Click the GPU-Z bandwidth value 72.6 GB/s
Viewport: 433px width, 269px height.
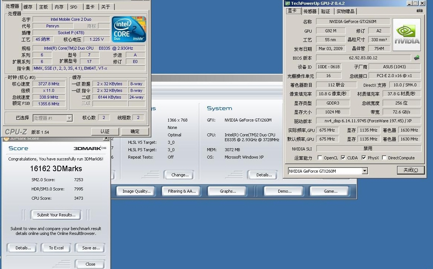coord(402,112)
